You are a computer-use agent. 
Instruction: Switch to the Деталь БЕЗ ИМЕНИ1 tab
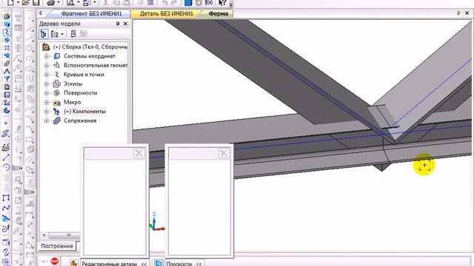[x=166, y=13]
